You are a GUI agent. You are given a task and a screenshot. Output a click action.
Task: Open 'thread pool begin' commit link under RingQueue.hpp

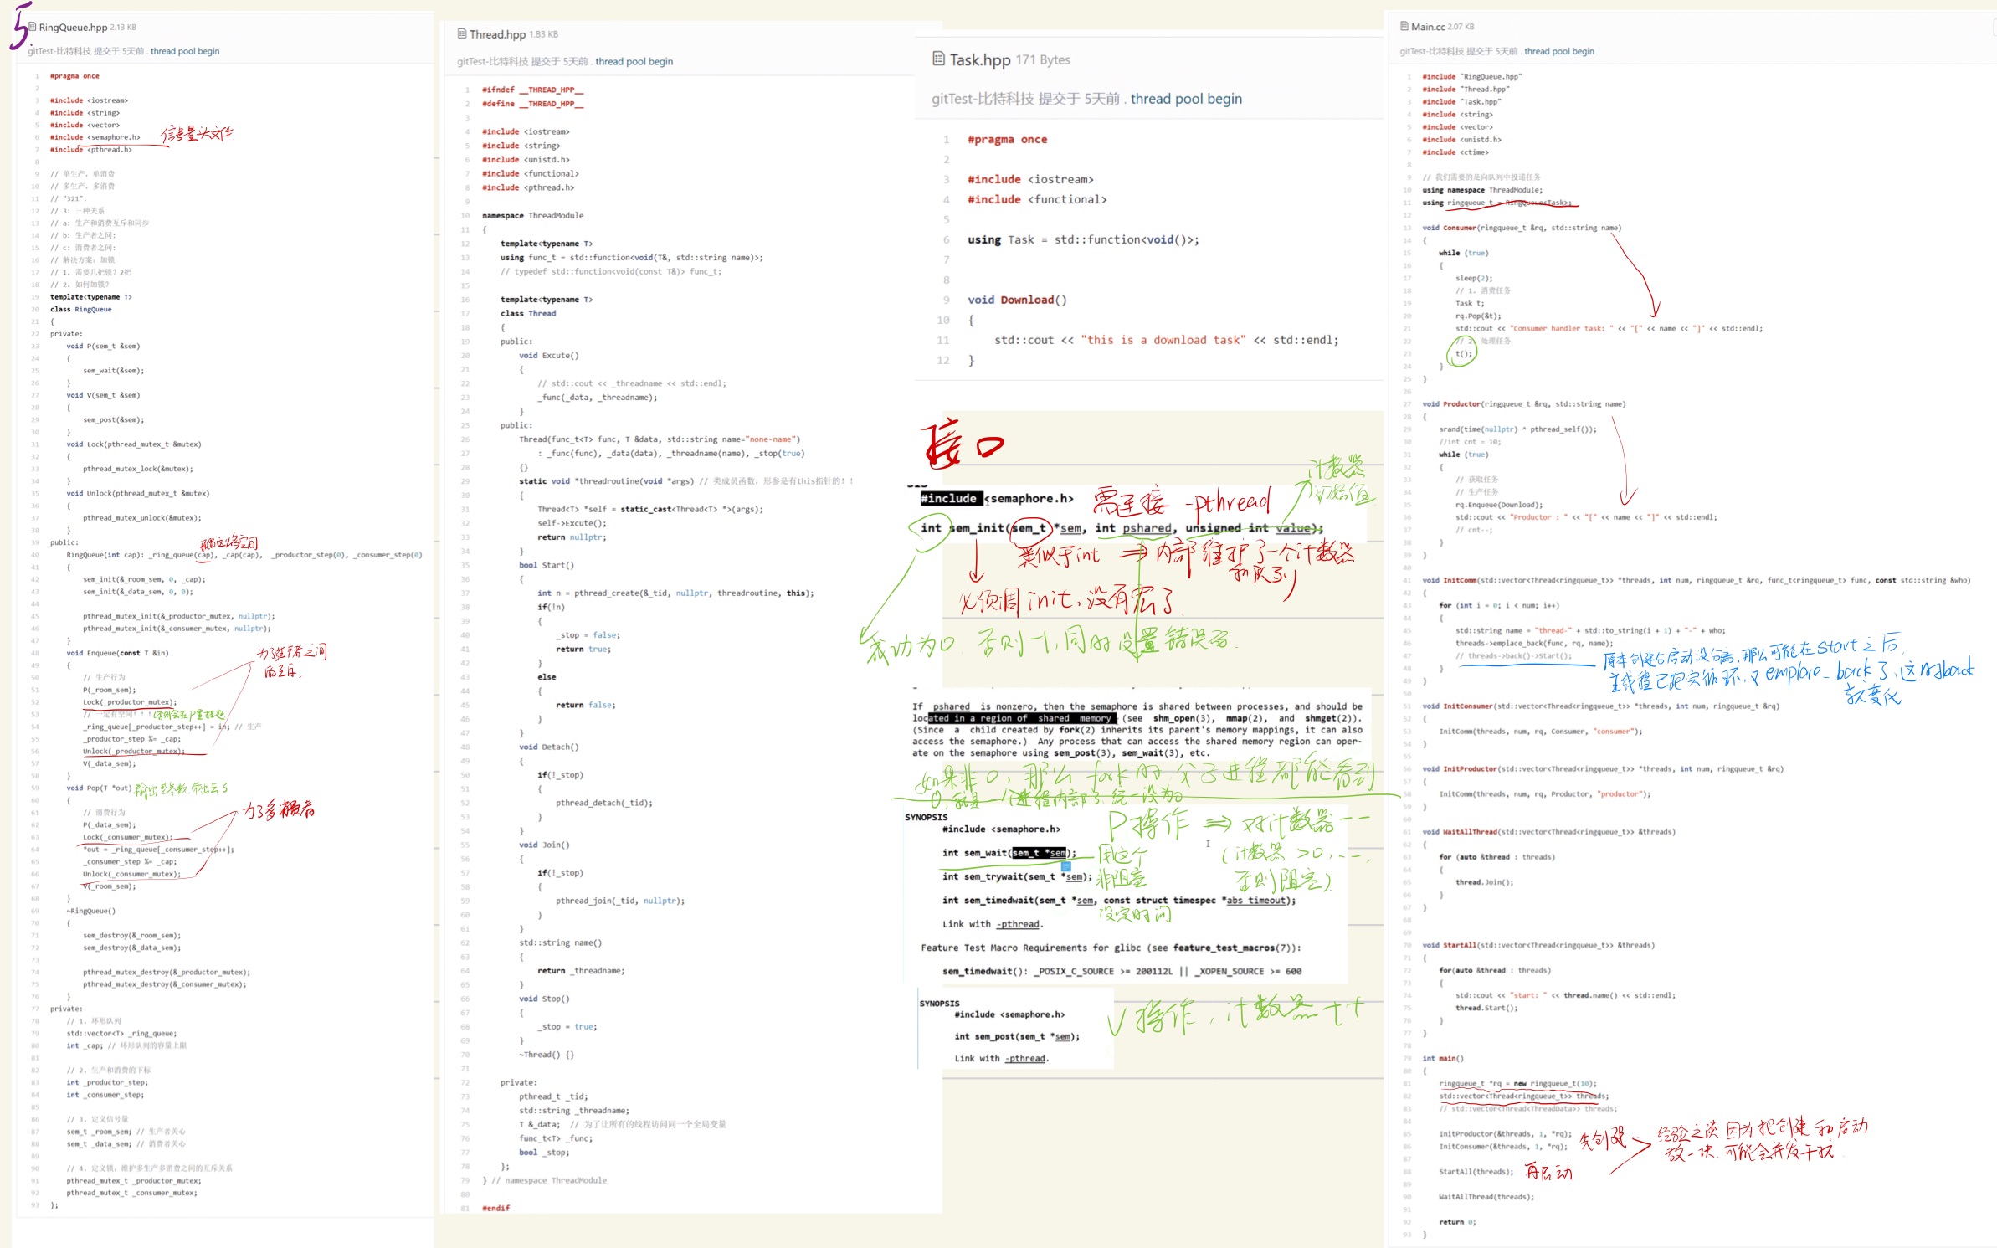[185, 51]
